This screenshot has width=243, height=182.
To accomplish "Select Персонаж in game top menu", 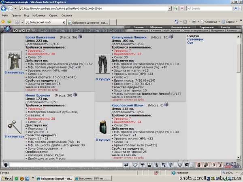I will 207,28.
